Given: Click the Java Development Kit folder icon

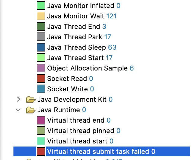Looking at the screenshot, I should pos(31,99).
